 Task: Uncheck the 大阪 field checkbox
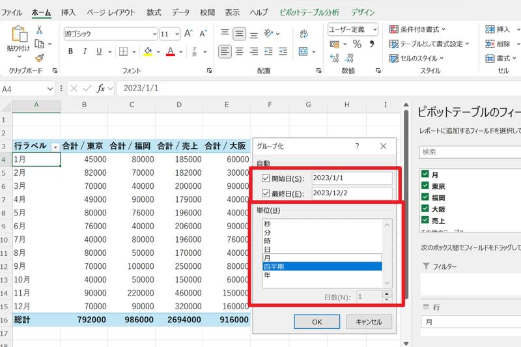pyautogui.click(x=425, y=208)
